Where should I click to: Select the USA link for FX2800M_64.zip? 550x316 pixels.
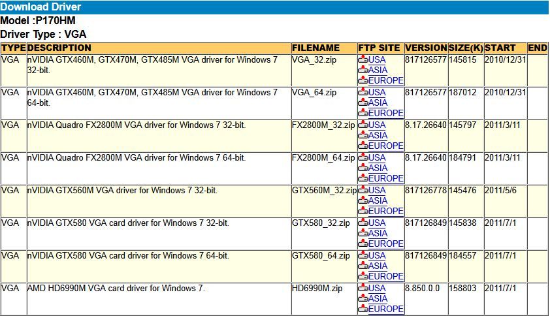(x=377, y=157)
